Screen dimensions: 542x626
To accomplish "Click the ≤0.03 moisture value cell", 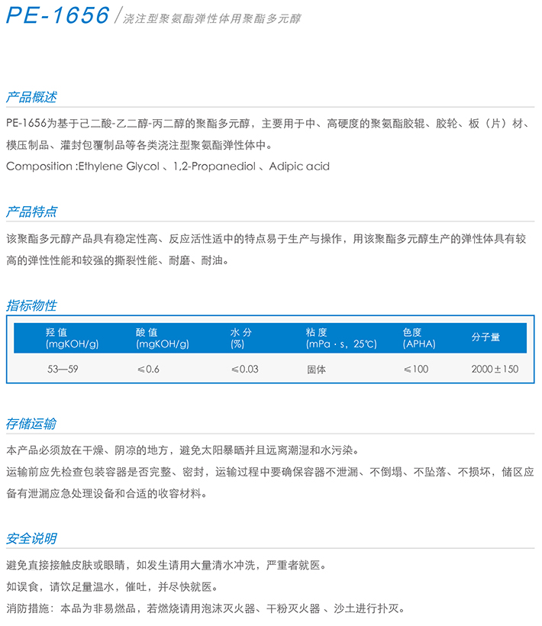I will (245, 369).
